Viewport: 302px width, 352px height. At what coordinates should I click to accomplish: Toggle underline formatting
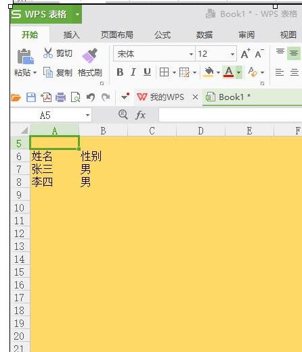coord(147,72)
